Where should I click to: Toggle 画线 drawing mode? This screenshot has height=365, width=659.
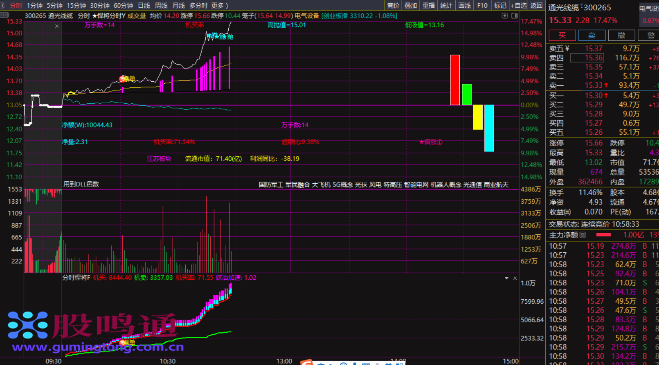click(464, 5)
